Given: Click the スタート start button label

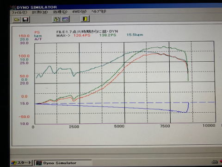Looking at the screenshot, I should (x=24, y=163).
